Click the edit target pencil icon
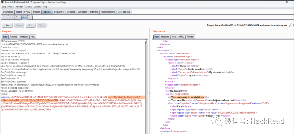Viewport: 294px width, 134px height. pos(290,25)
